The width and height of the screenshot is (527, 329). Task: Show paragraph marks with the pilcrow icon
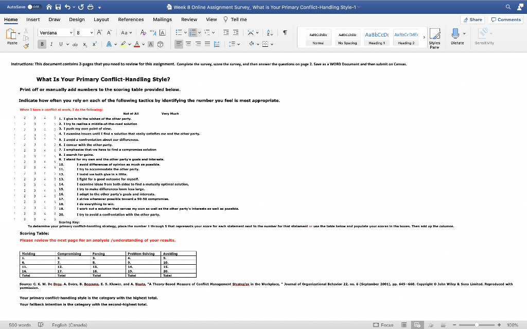coord(285,32)
